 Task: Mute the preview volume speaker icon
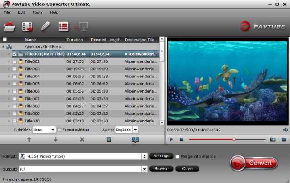click(286, 130)
